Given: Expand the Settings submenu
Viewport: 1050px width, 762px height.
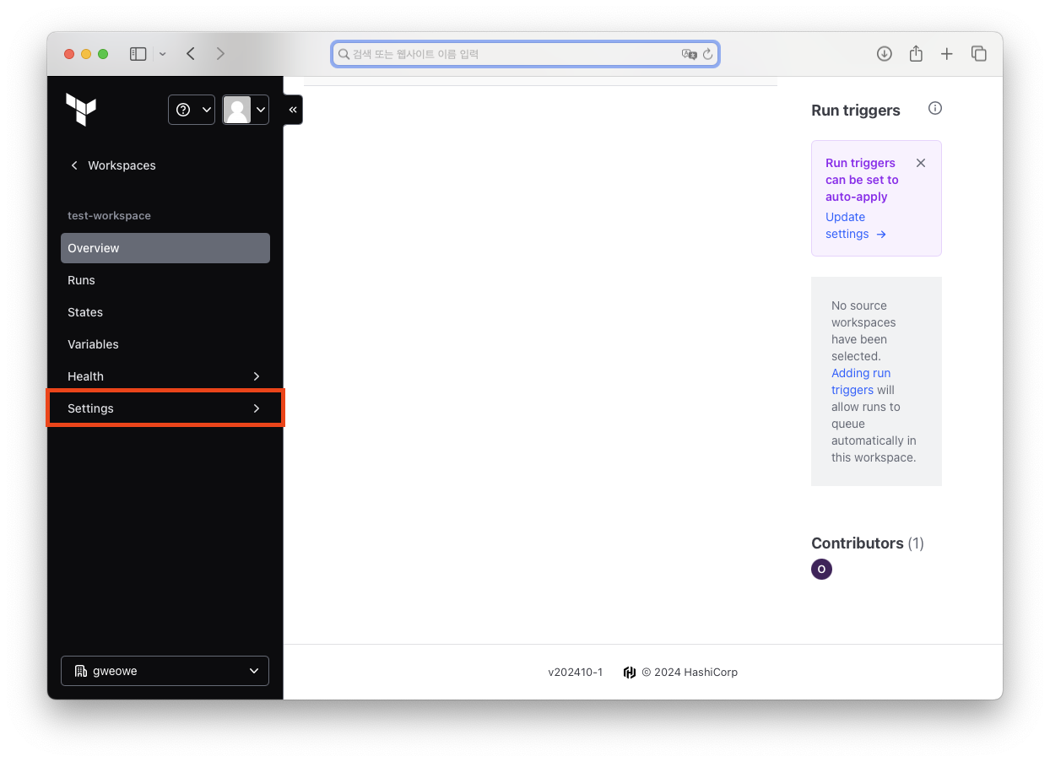Looking at the screenshot, I should 165,408.
